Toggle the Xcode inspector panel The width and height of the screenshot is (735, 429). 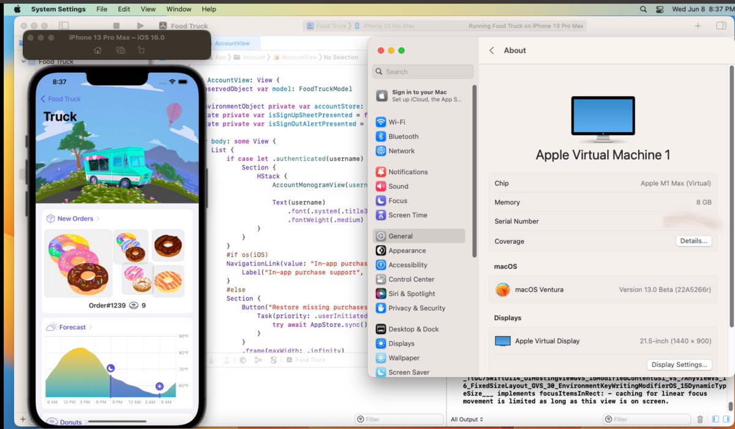[x=721, y=26]
